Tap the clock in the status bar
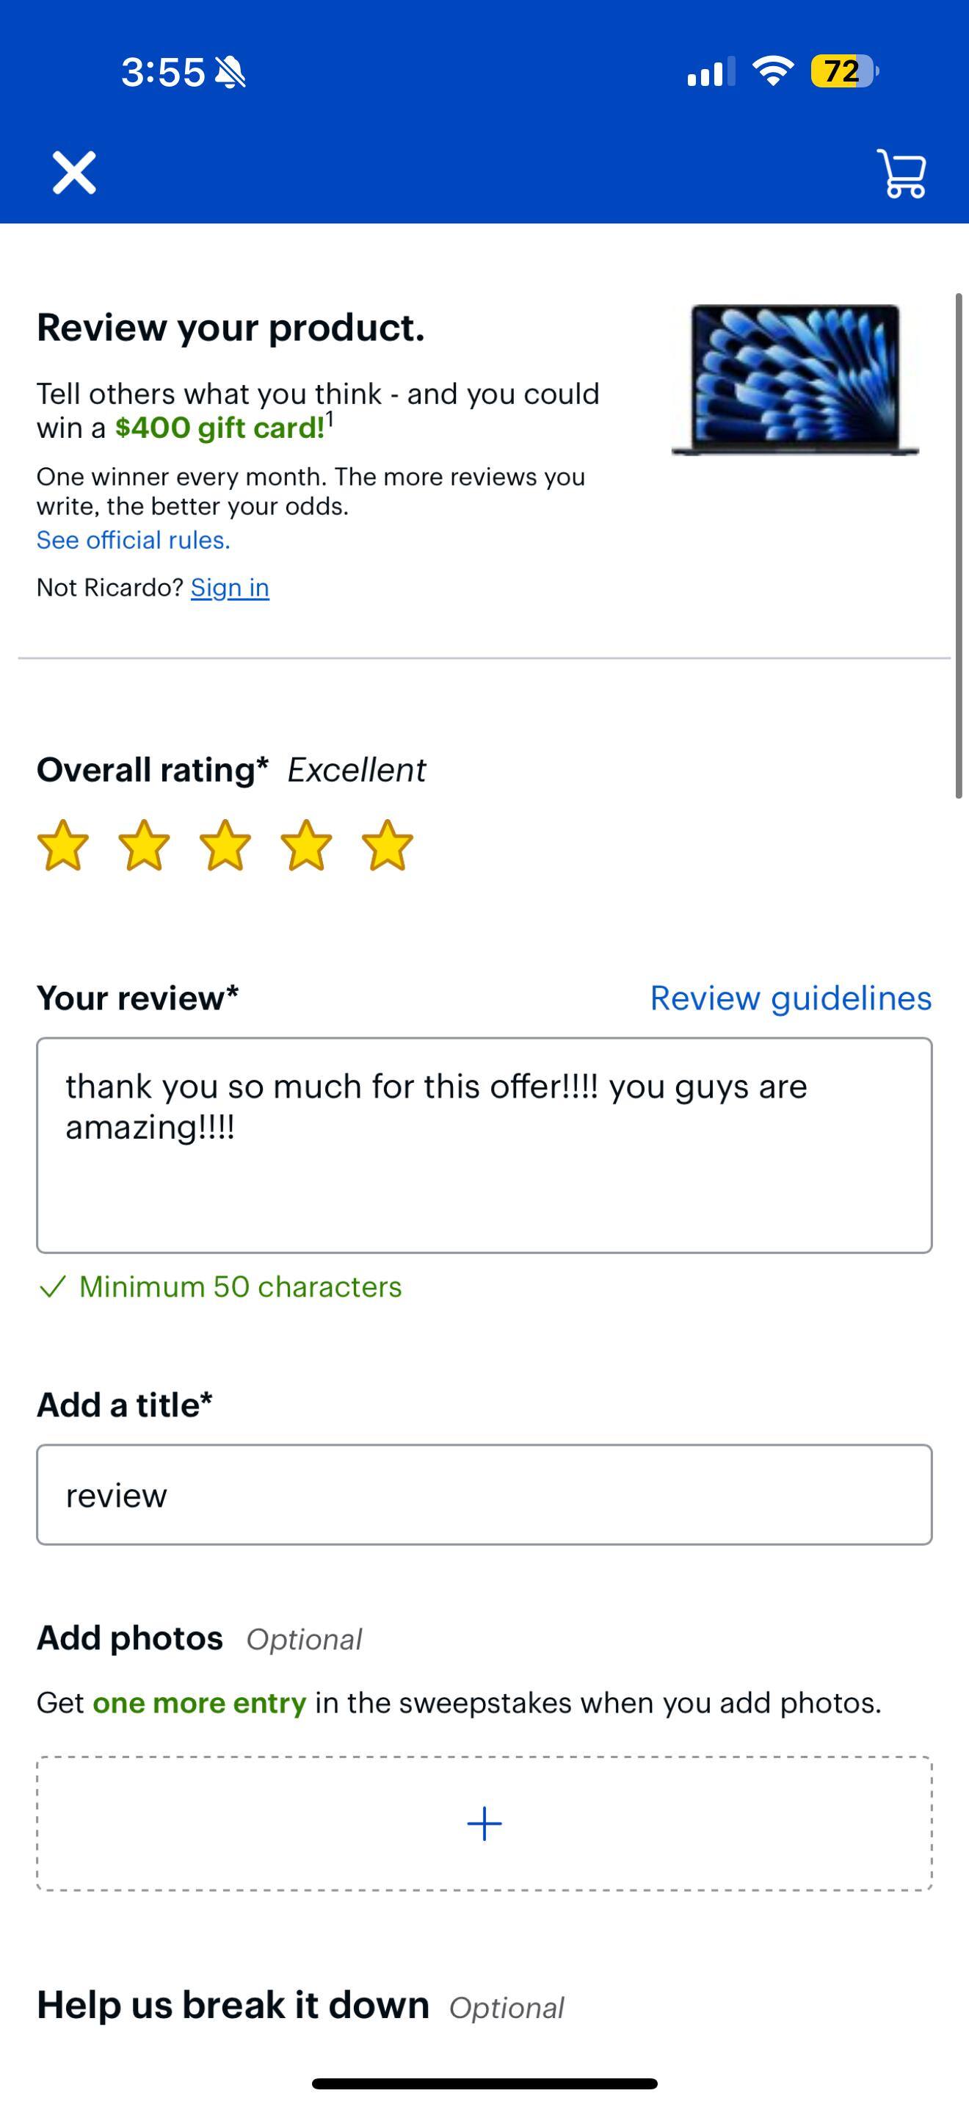 pyautogui.click(x=162, y=73)
